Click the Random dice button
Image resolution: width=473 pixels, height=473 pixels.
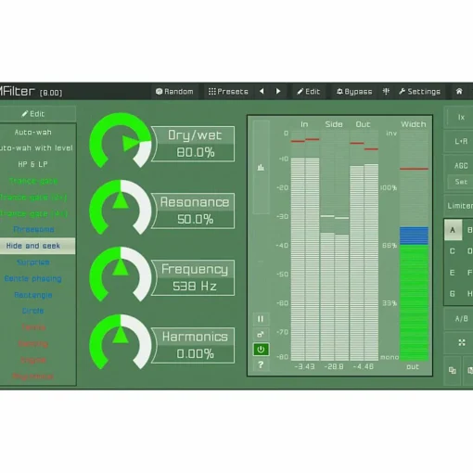tap(174, 92)
